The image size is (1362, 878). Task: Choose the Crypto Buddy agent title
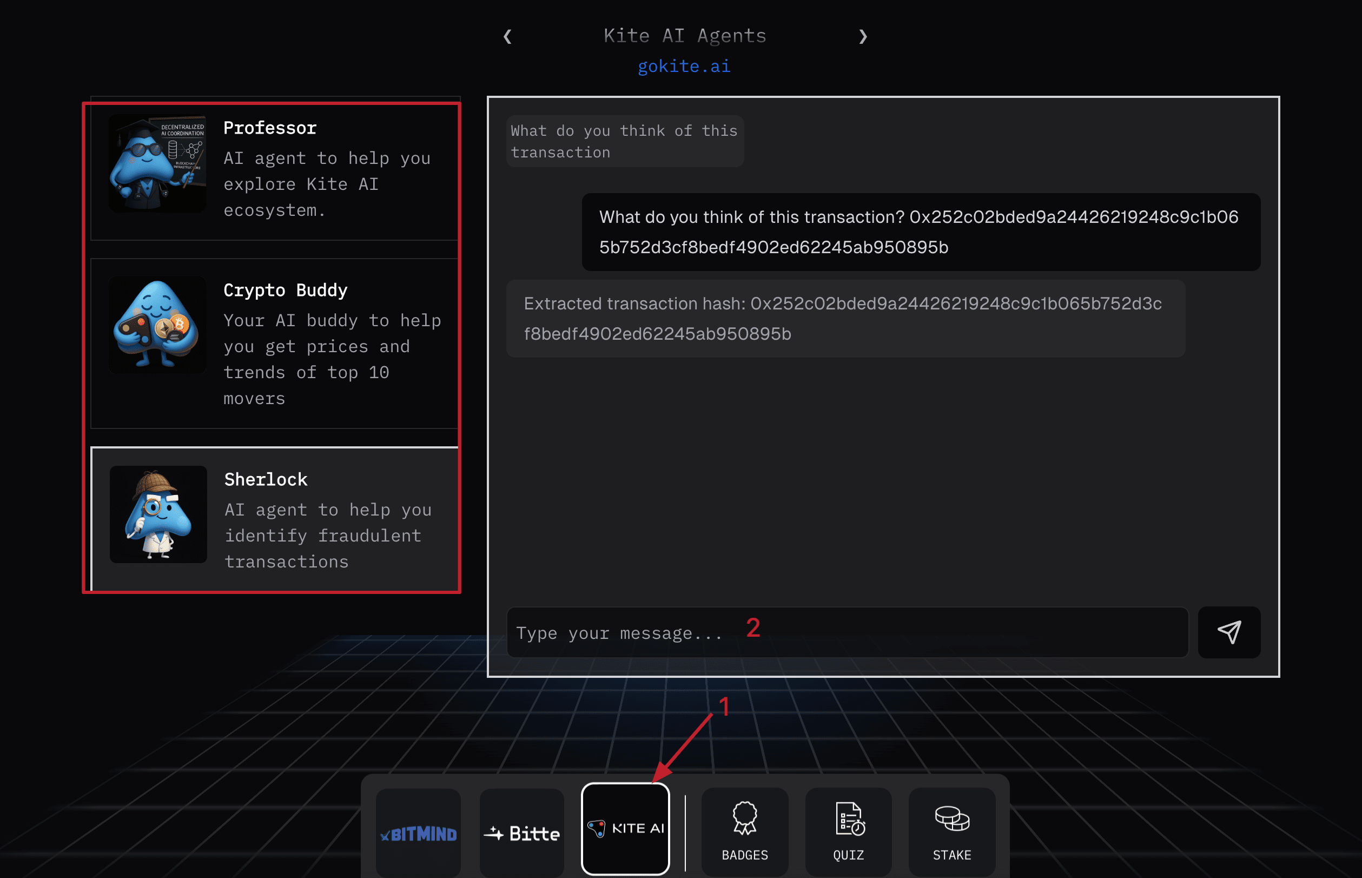pyautogui.click(x=285, y=289)
